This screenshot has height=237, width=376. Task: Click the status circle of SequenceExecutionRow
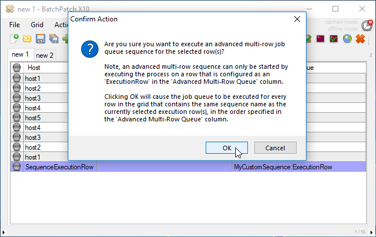(x=17, y=166)
